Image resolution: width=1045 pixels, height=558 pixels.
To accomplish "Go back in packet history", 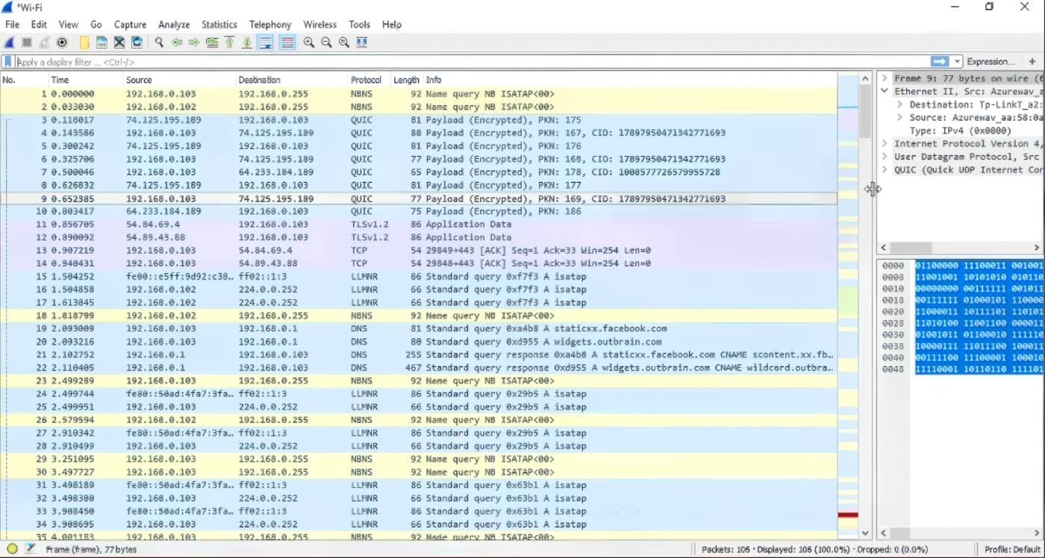I will (177, 43).
